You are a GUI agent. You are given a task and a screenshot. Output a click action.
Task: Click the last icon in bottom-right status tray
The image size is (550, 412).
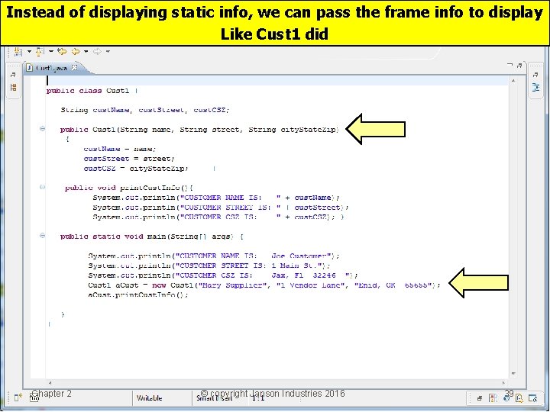coord(533,398)
